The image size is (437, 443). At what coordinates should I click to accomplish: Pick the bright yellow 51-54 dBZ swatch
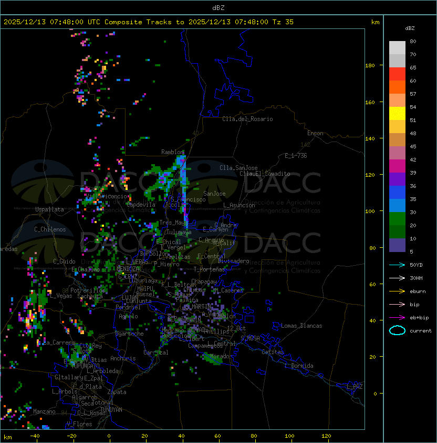click(397, 113)
